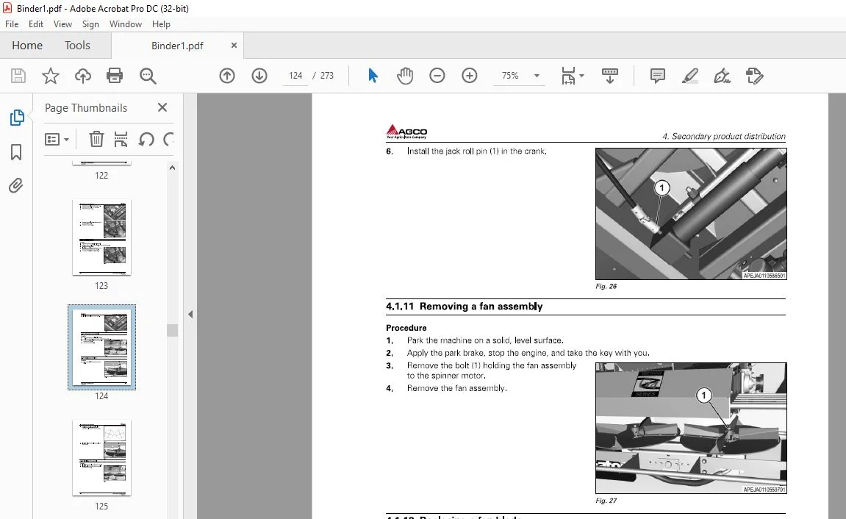The image size is (846, 519).
Task: Open the View menu
Action: point(62,24)
